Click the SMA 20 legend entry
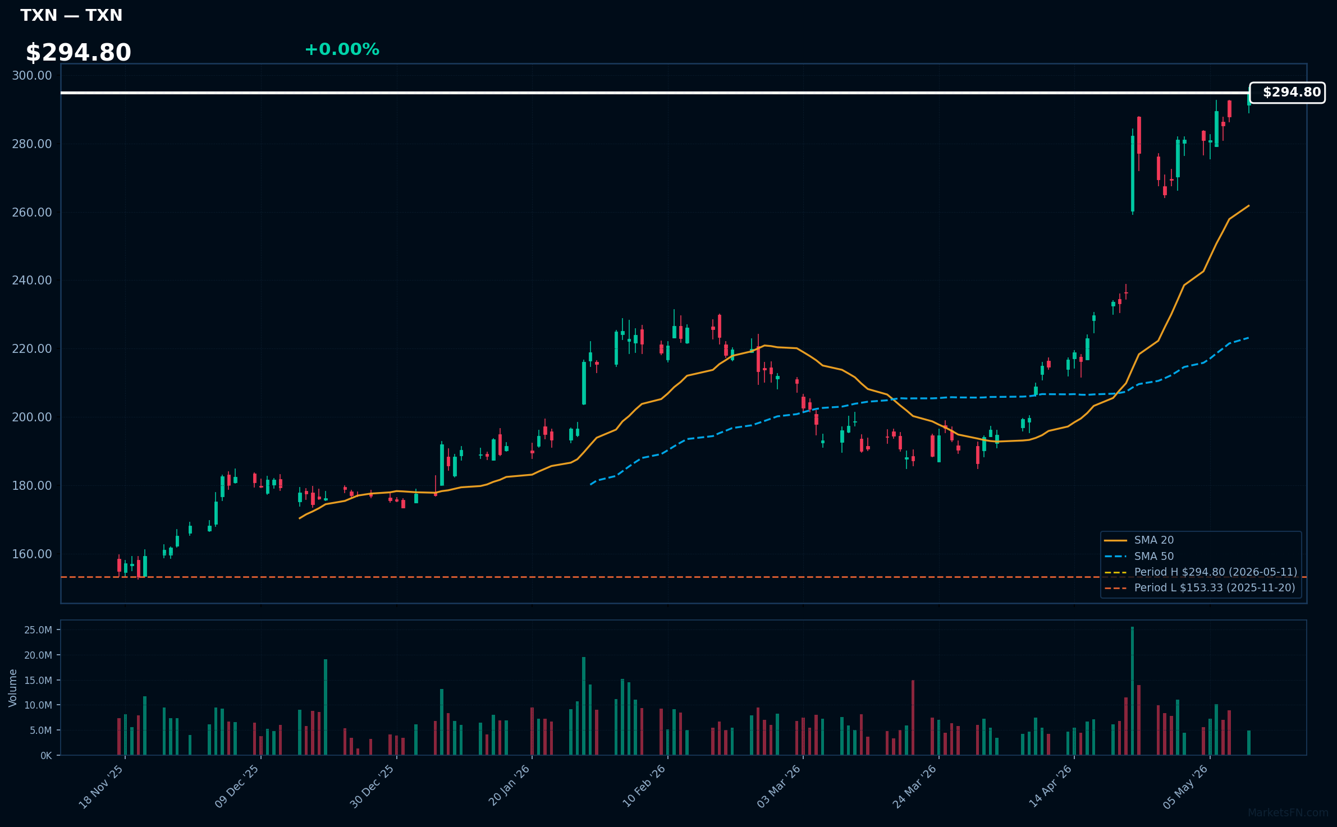This screenshot has height=827, width=1337. (x=1154, y=540)
